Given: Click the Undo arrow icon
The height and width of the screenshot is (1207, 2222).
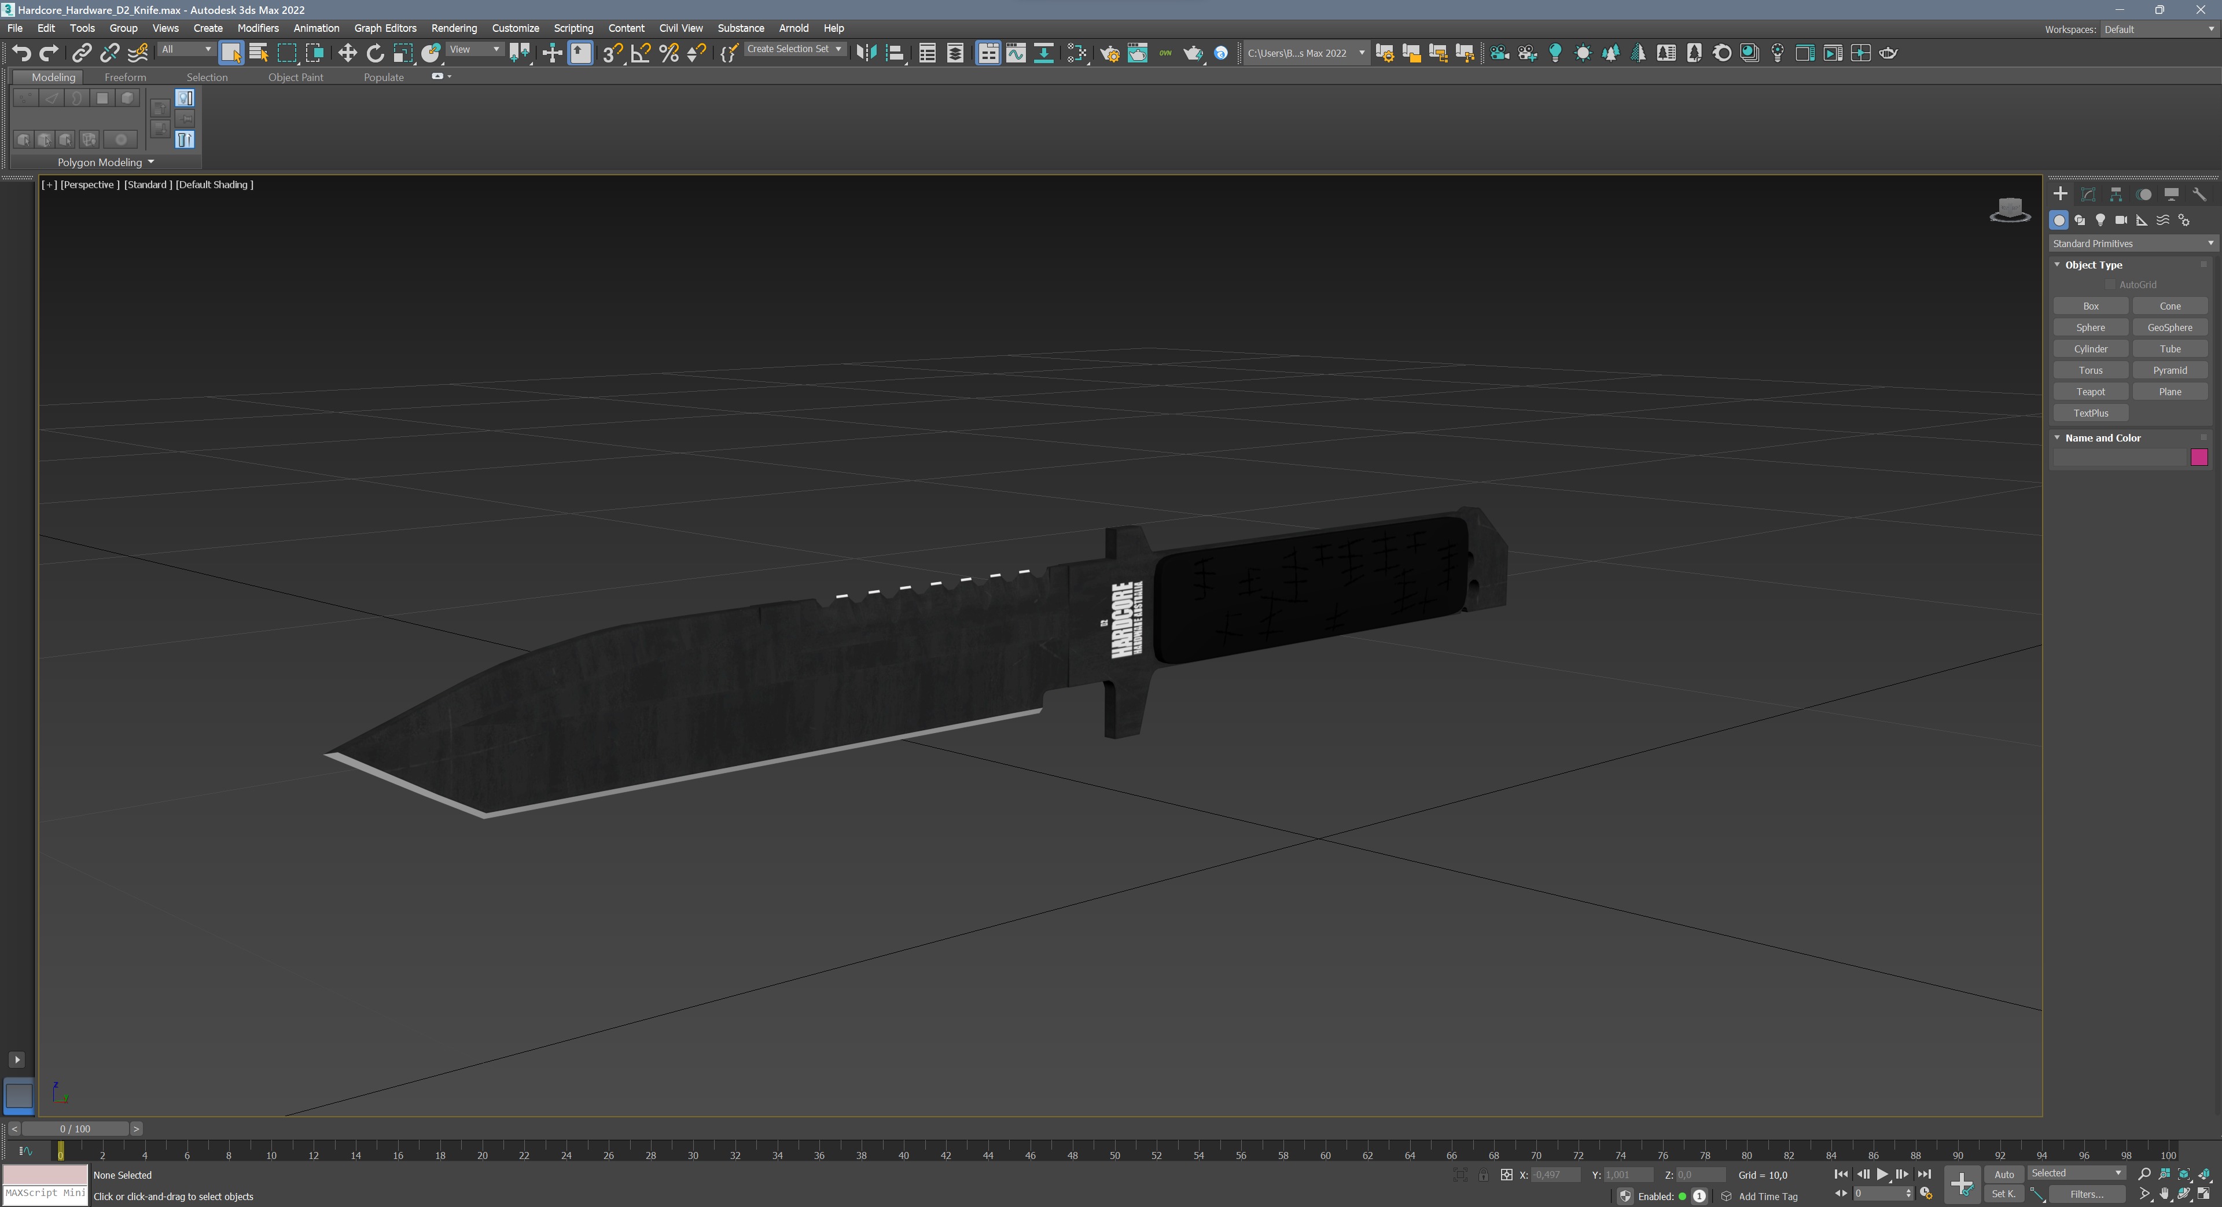Looking at the screenshot, I should click(x=21, y=53).
